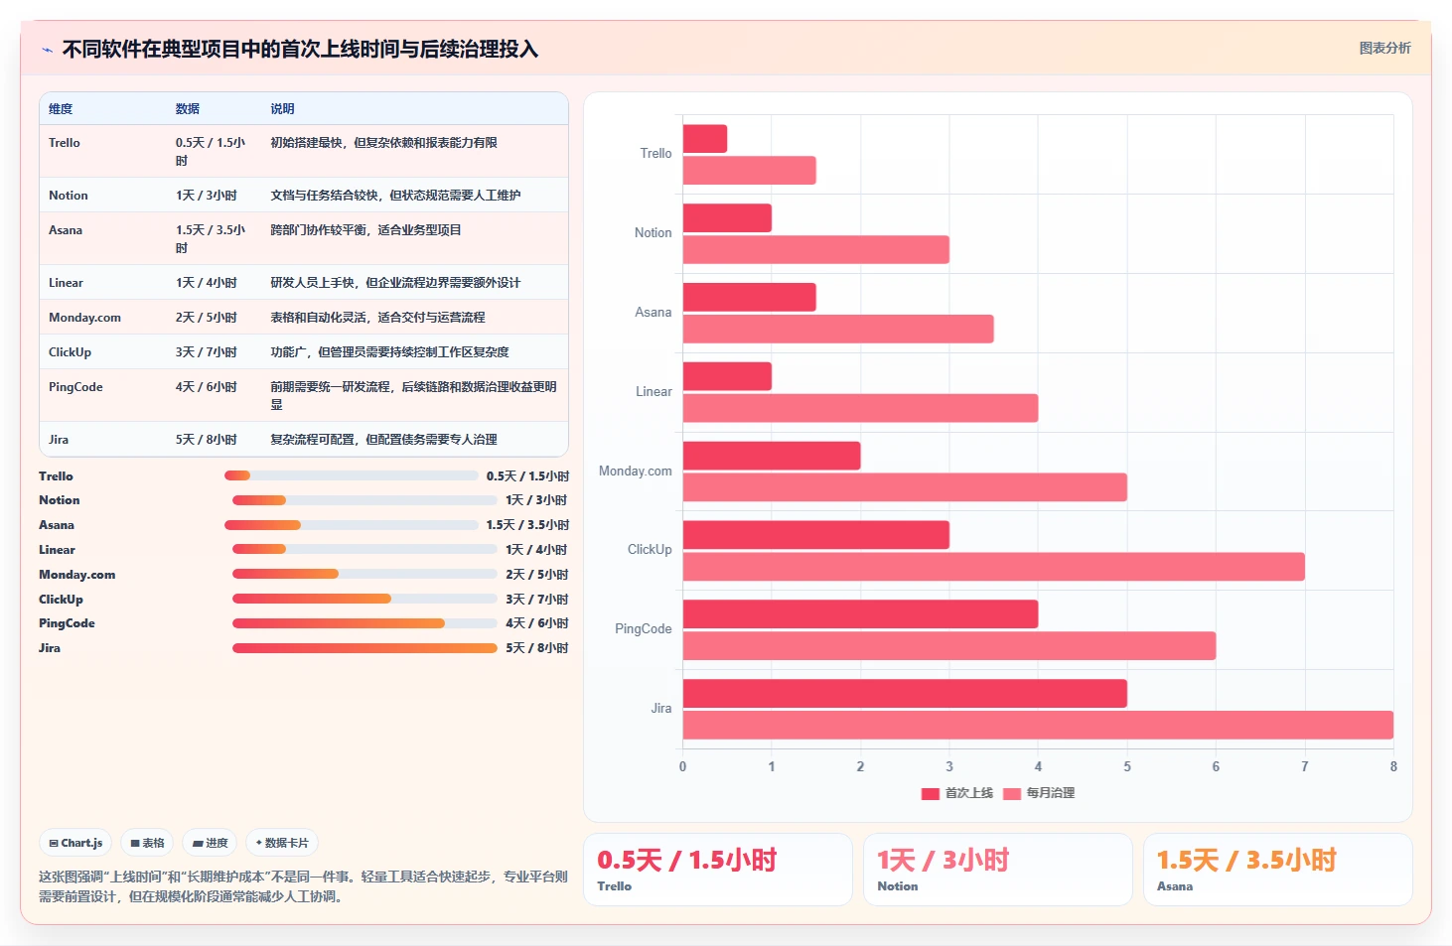This screenshot has width=1452, height=946.
Task: Click the Jira progress bar
Action: pos(364,648)
